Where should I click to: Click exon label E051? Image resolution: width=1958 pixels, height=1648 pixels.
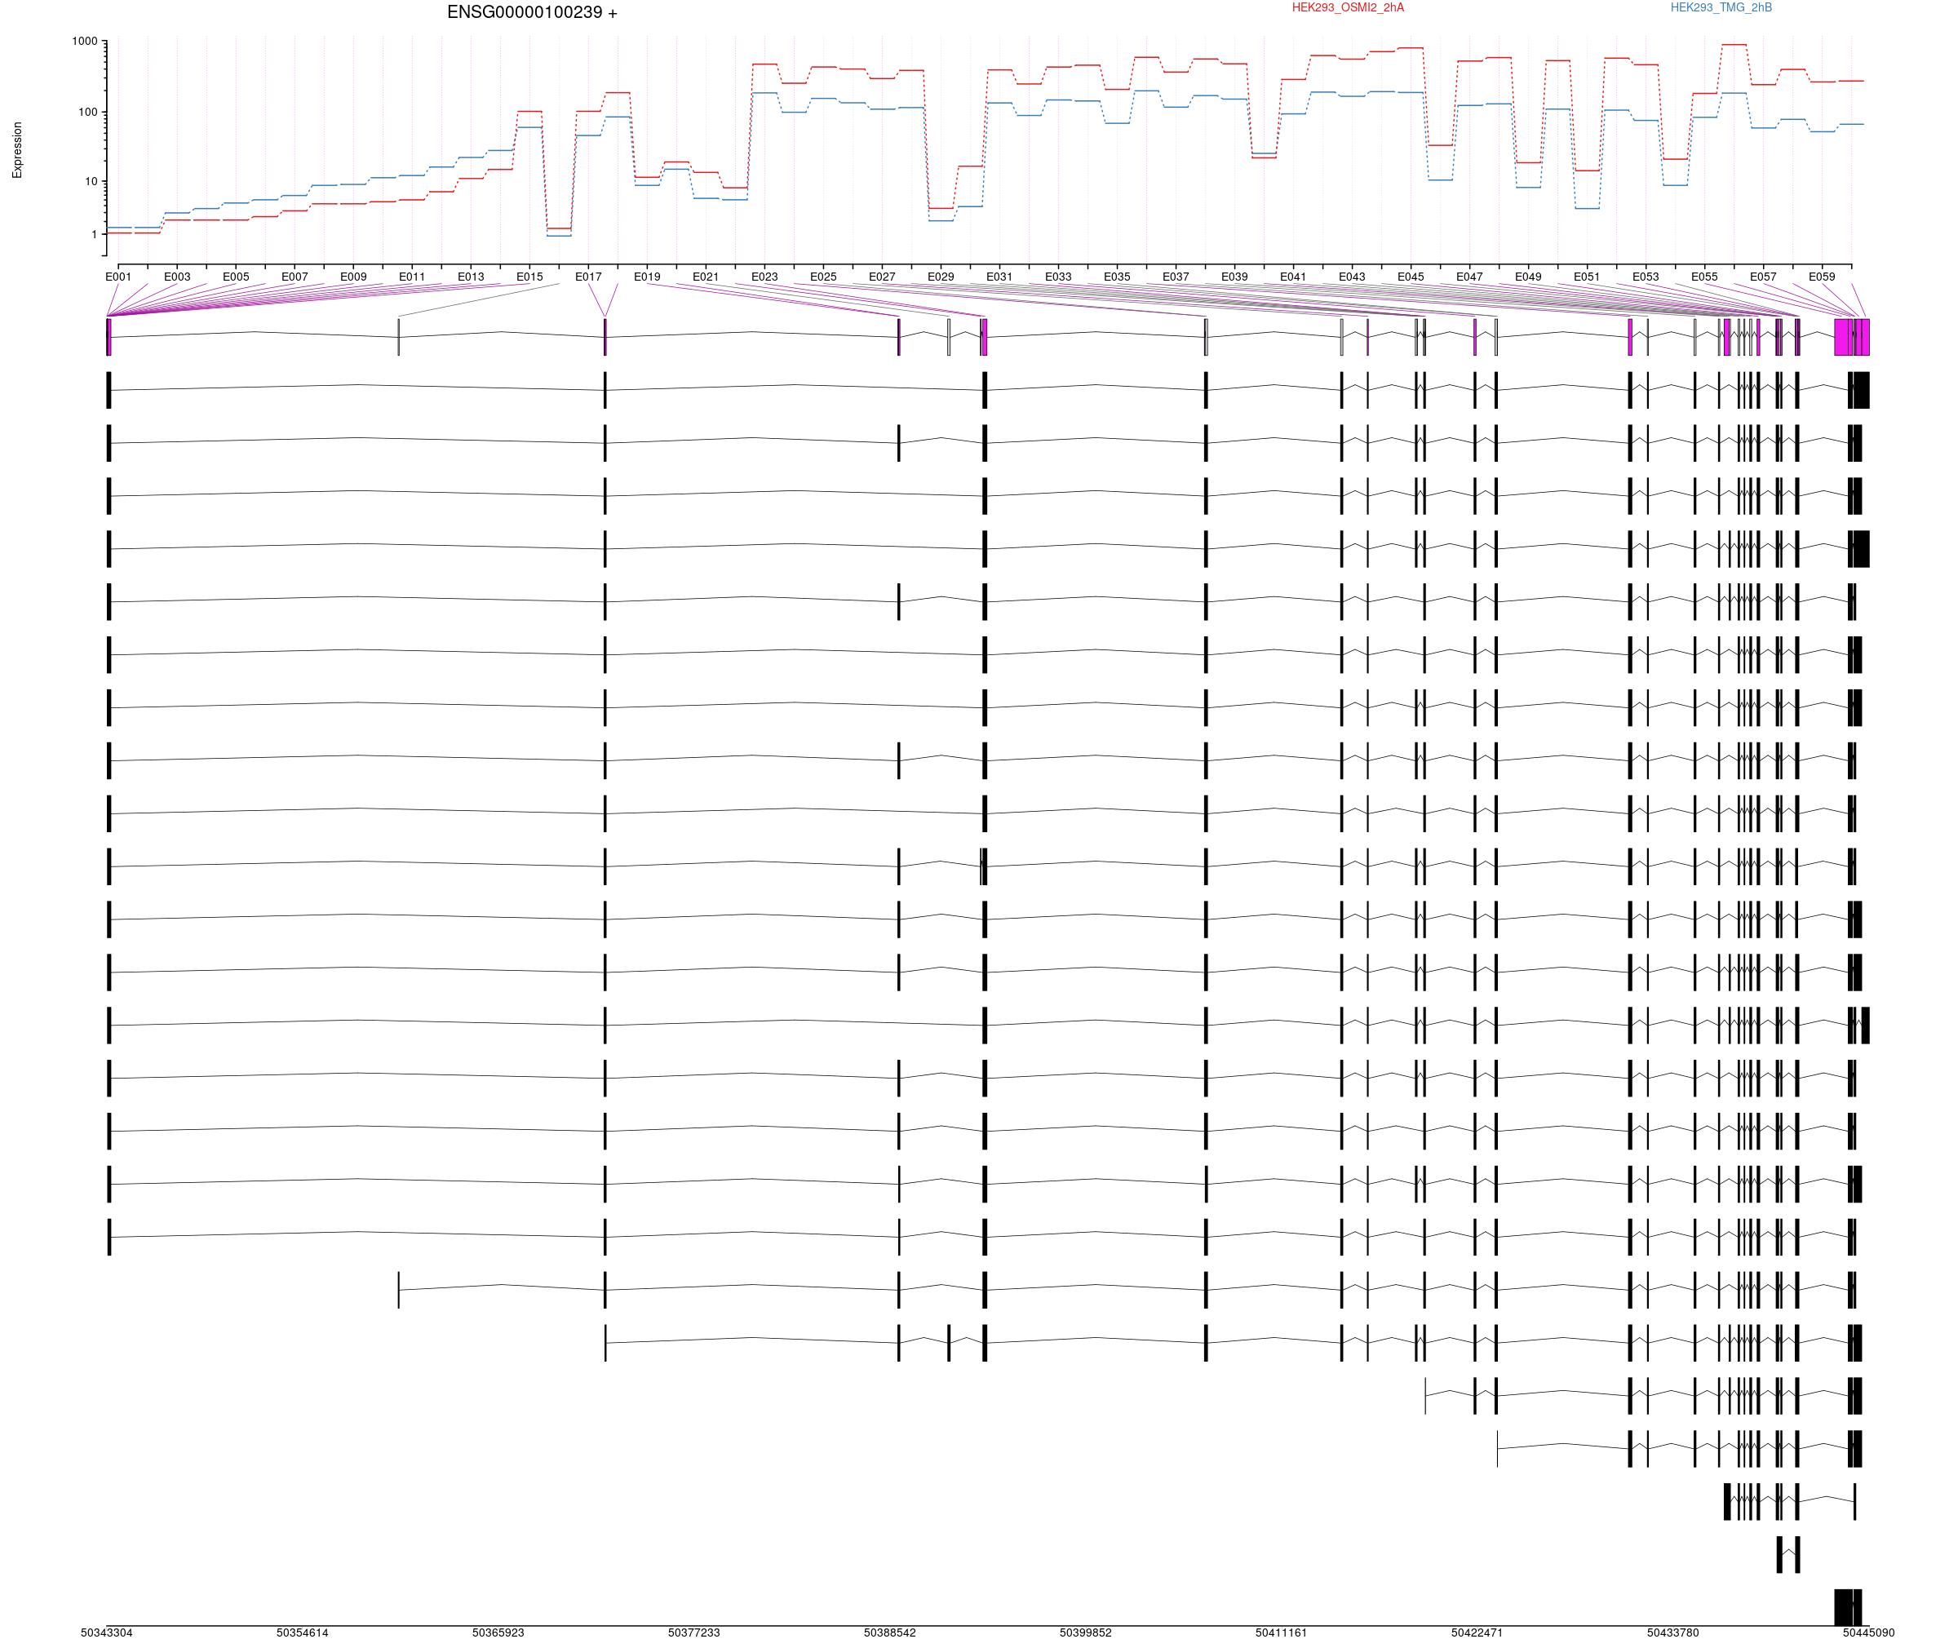1587,277
